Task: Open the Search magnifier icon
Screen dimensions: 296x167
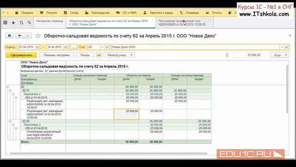Action: click(29, 23)
